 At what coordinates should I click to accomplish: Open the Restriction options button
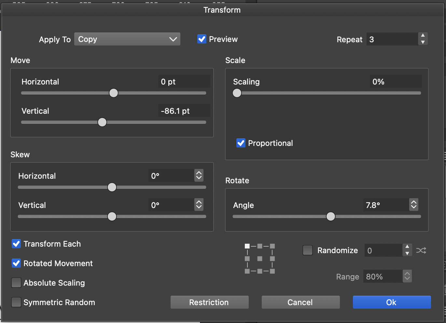point(209,302)
